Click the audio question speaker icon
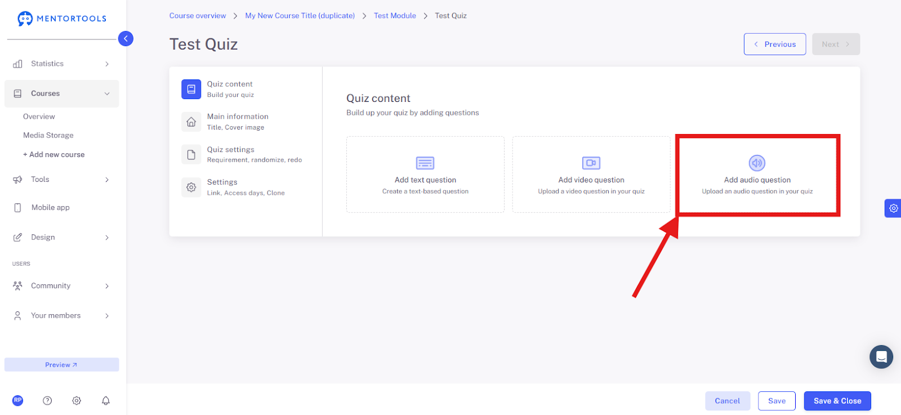Image resolution: width=901 pixels, height=415 pixels. [x=757, y=163]
